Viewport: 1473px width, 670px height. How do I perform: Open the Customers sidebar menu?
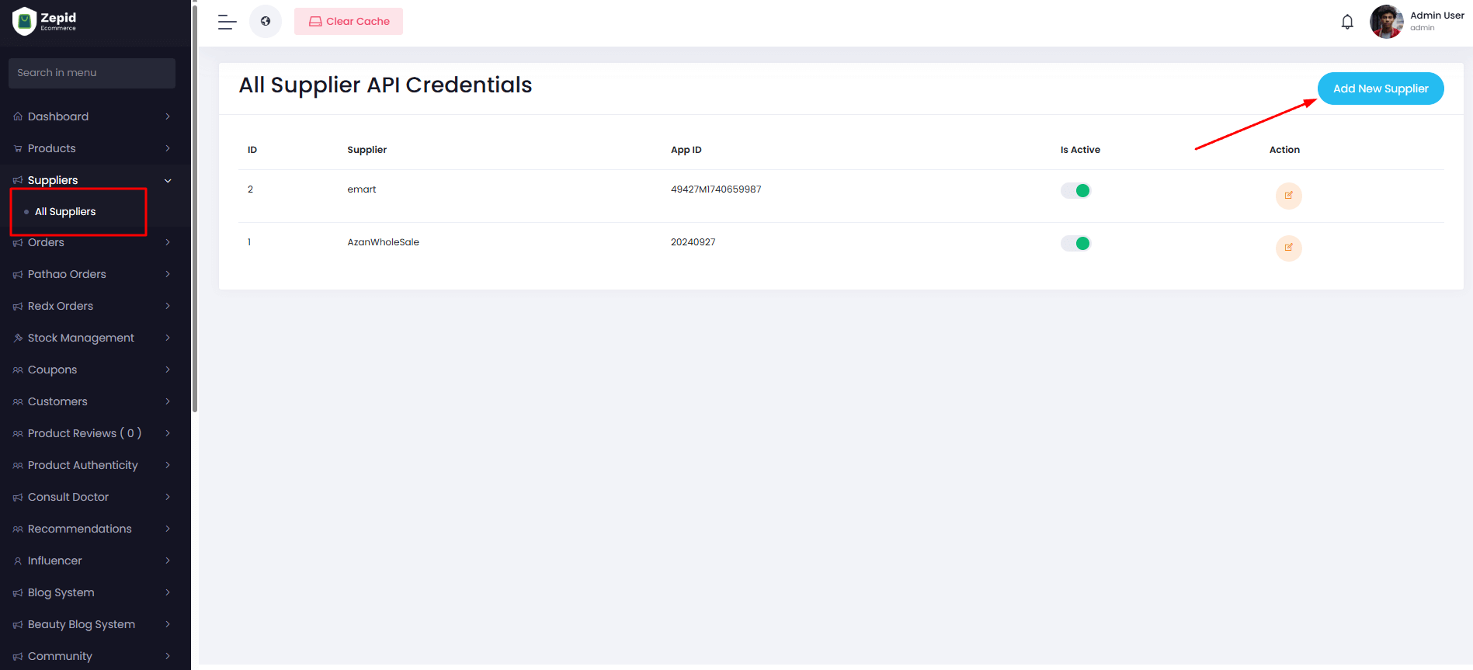pos(57,401)
